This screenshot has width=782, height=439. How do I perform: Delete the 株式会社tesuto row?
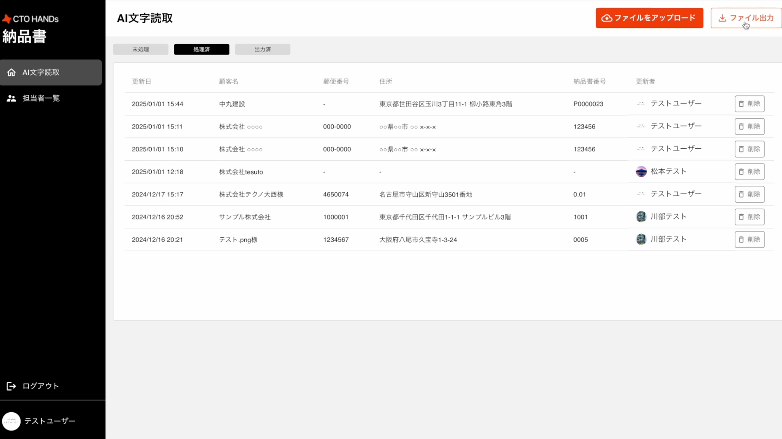pyautogui.click(x=749, y=172)
